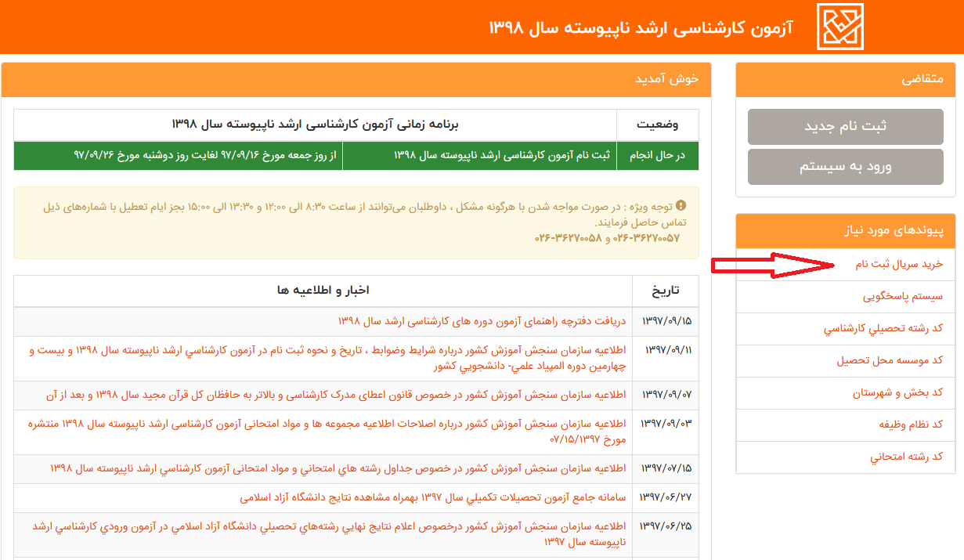This screenshot has height=560, width=964.
Task: Open کد رشته تحصیلي کارشناسي link
Action: pyautogui.click(x=883, y=329)
